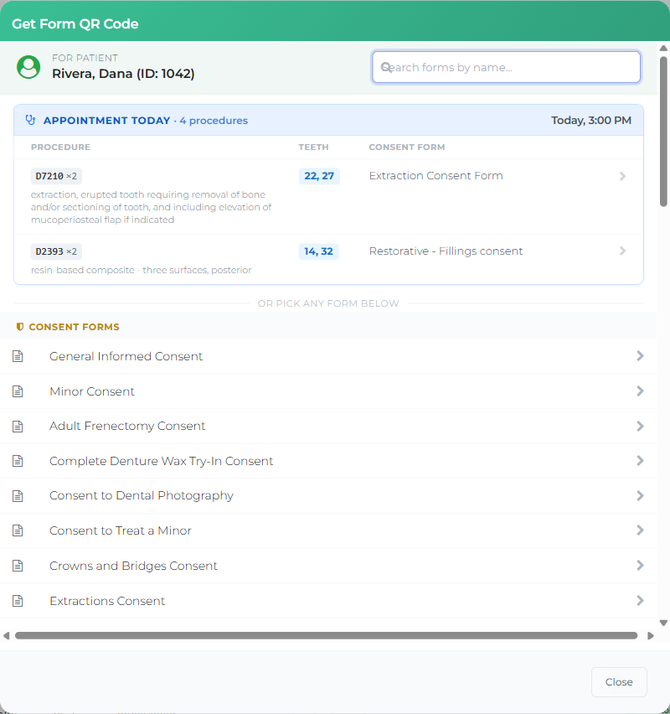This screenshot has width=670, height=714.
Task: Choose the Adult Frenectomy Consent form
Action: [328, 427]
